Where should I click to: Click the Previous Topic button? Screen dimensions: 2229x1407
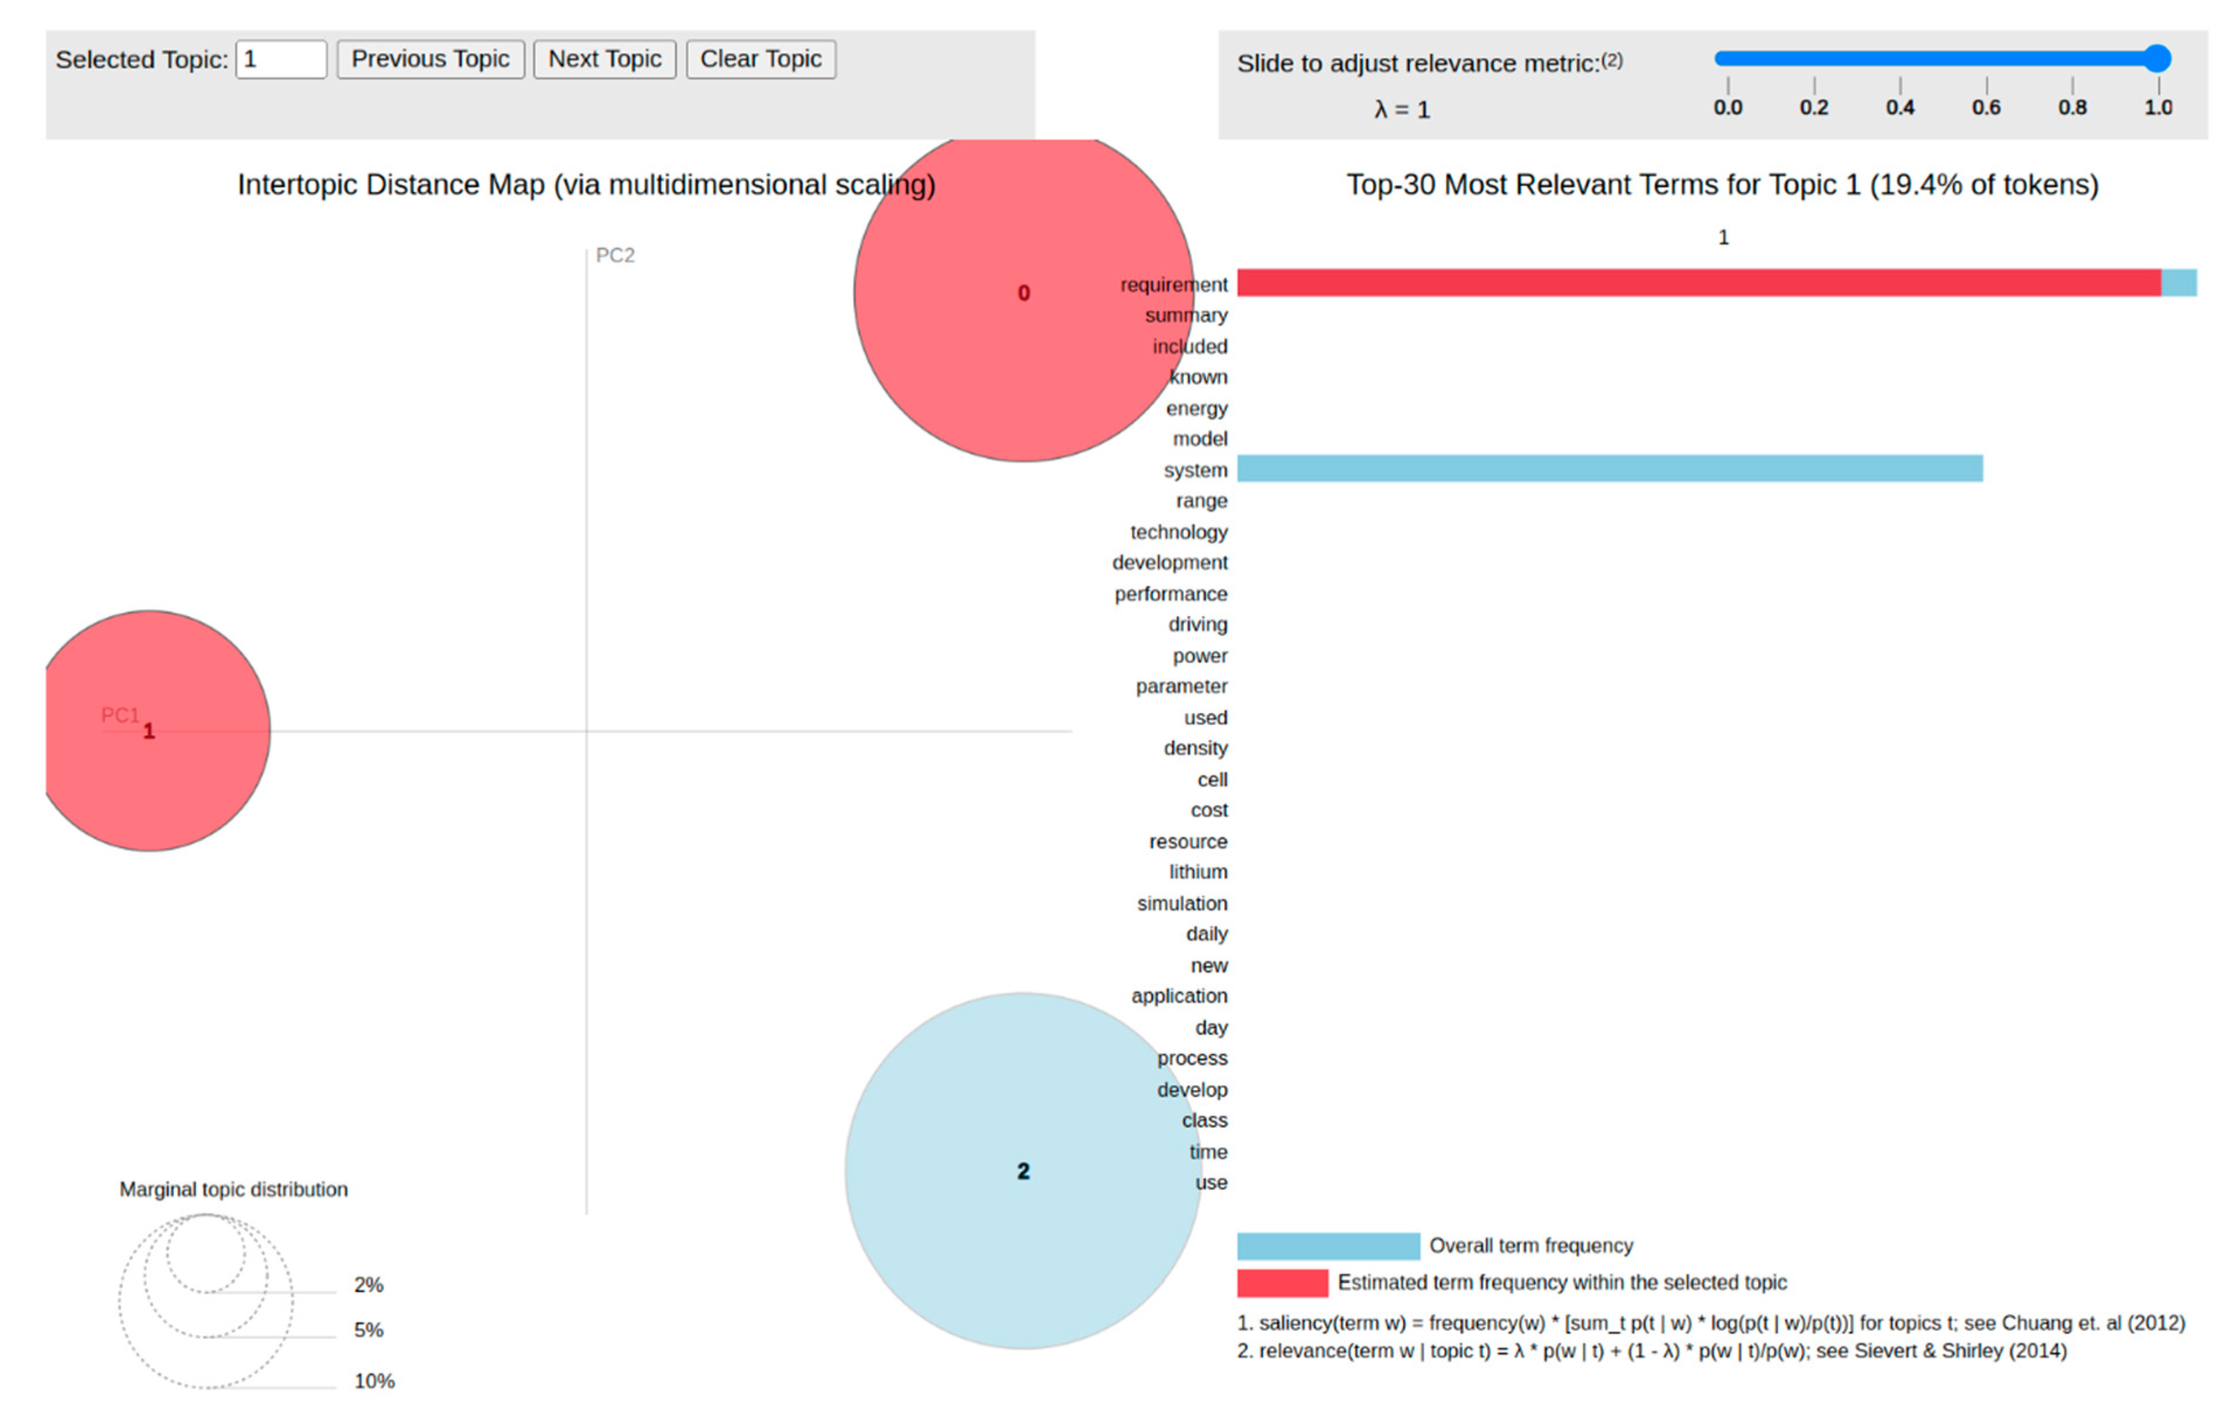[x=430, y=60]
